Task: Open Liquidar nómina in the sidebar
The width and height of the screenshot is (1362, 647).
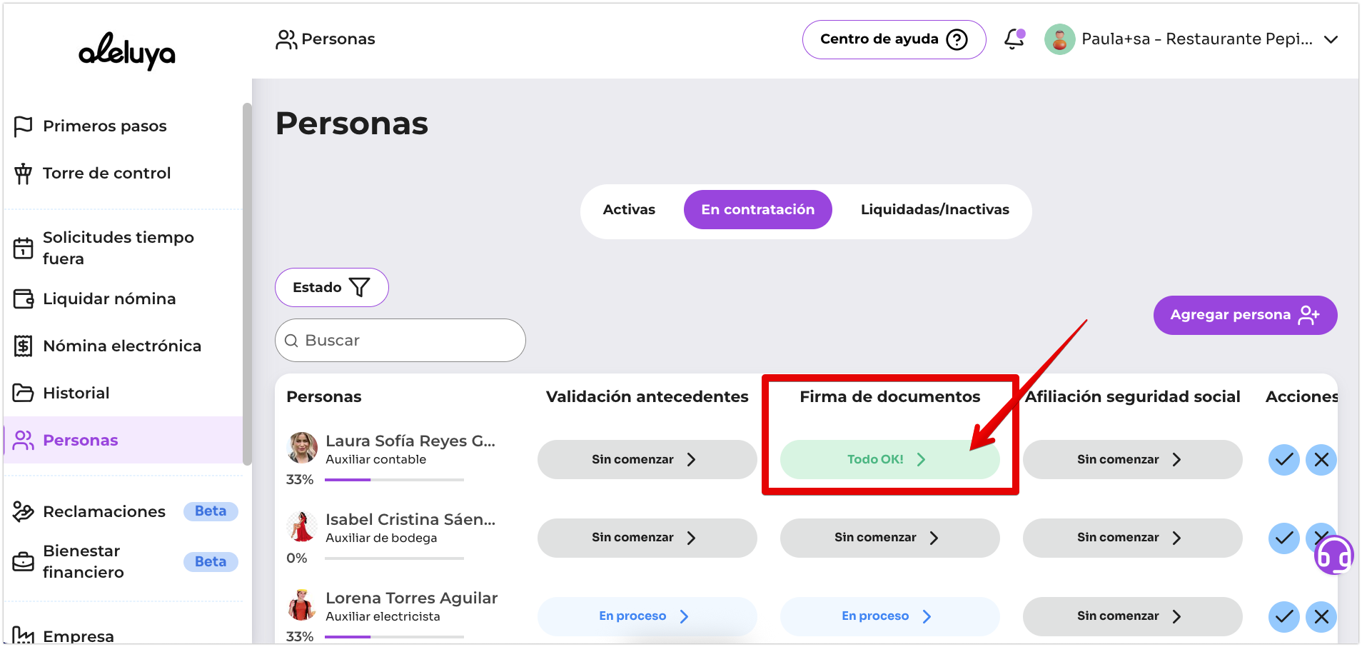Action: 109,299
